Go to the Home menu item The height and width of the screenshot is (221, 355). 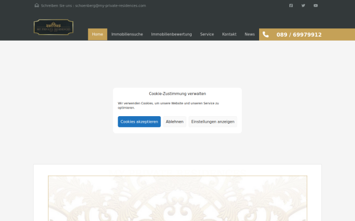[x=98, y=34]
